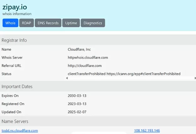Click the right scroll arrow under Status
196x134 pixels.
(x=195, y=78)
